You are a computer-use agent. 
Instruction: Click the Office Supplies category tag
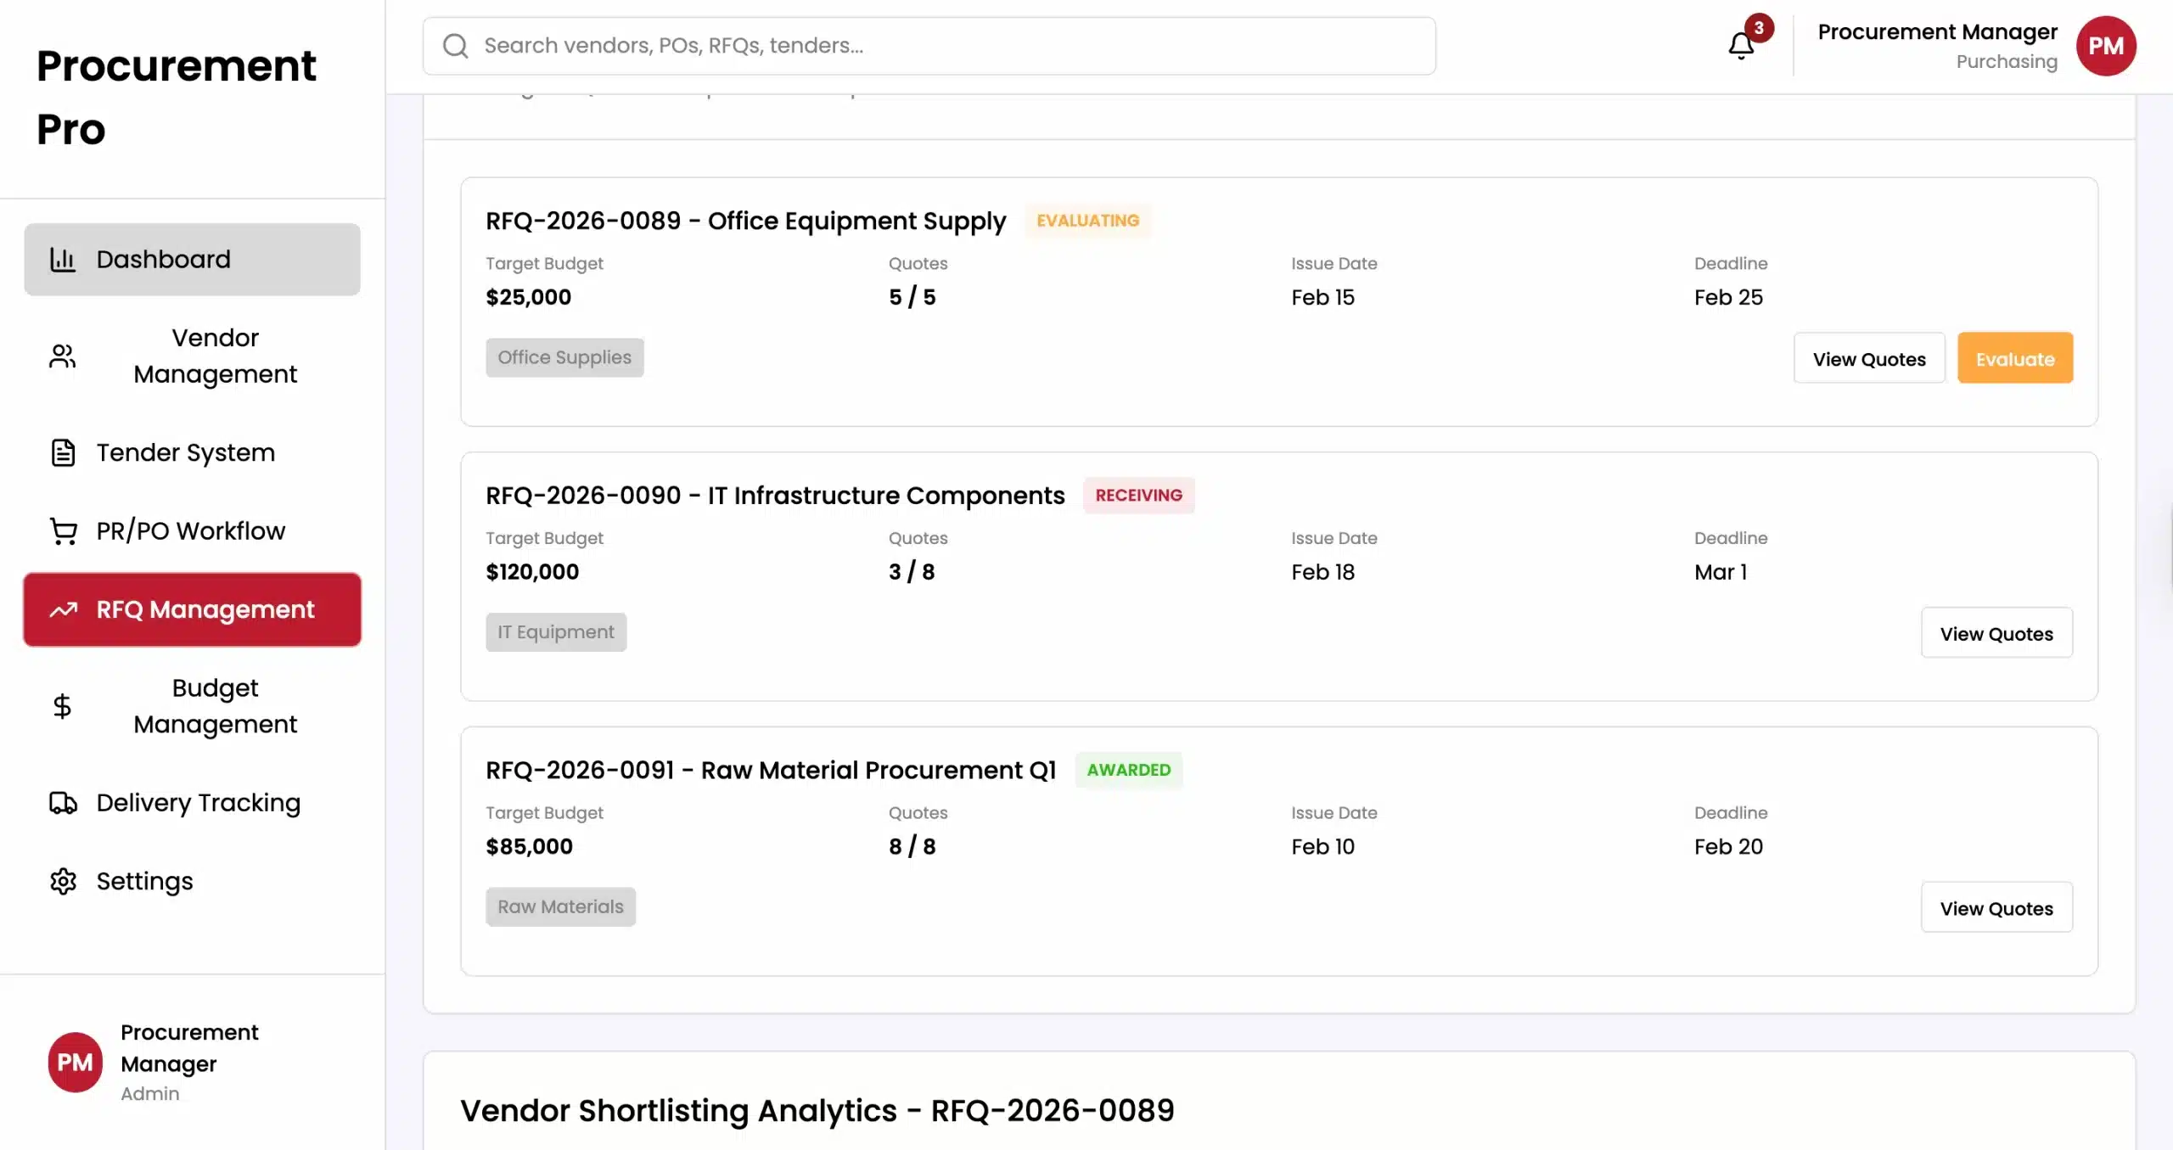point(564,357)
